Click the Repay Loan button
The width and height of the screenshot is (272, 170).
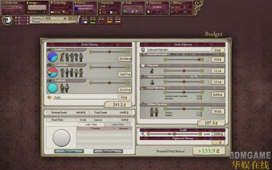(108, 151)
